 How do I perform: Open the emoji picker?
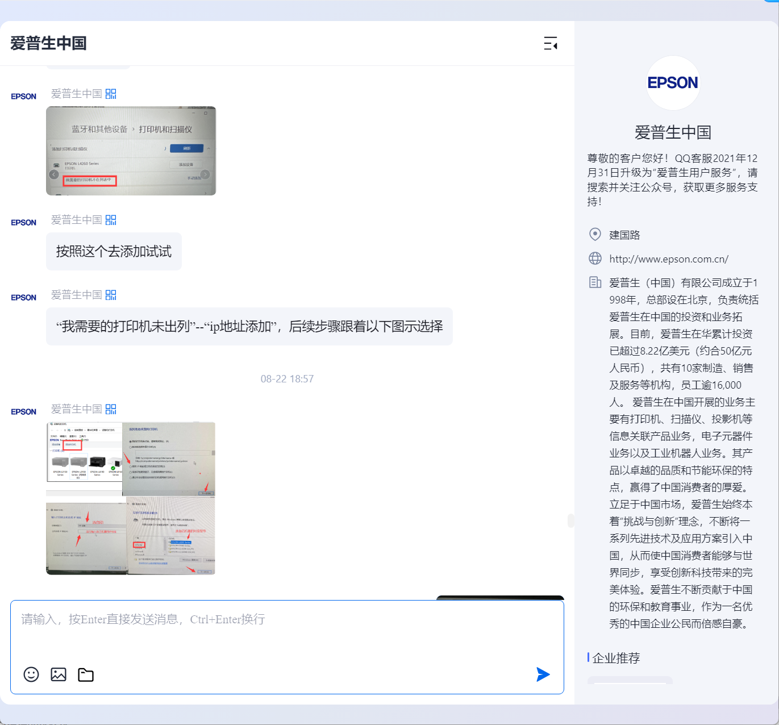(31, 674)
